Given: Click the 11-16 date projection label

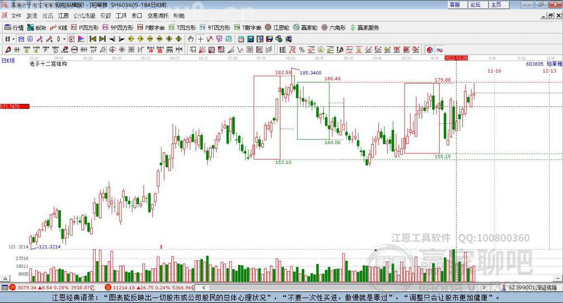Looking at the screenshot, I should tap(494, 71).
